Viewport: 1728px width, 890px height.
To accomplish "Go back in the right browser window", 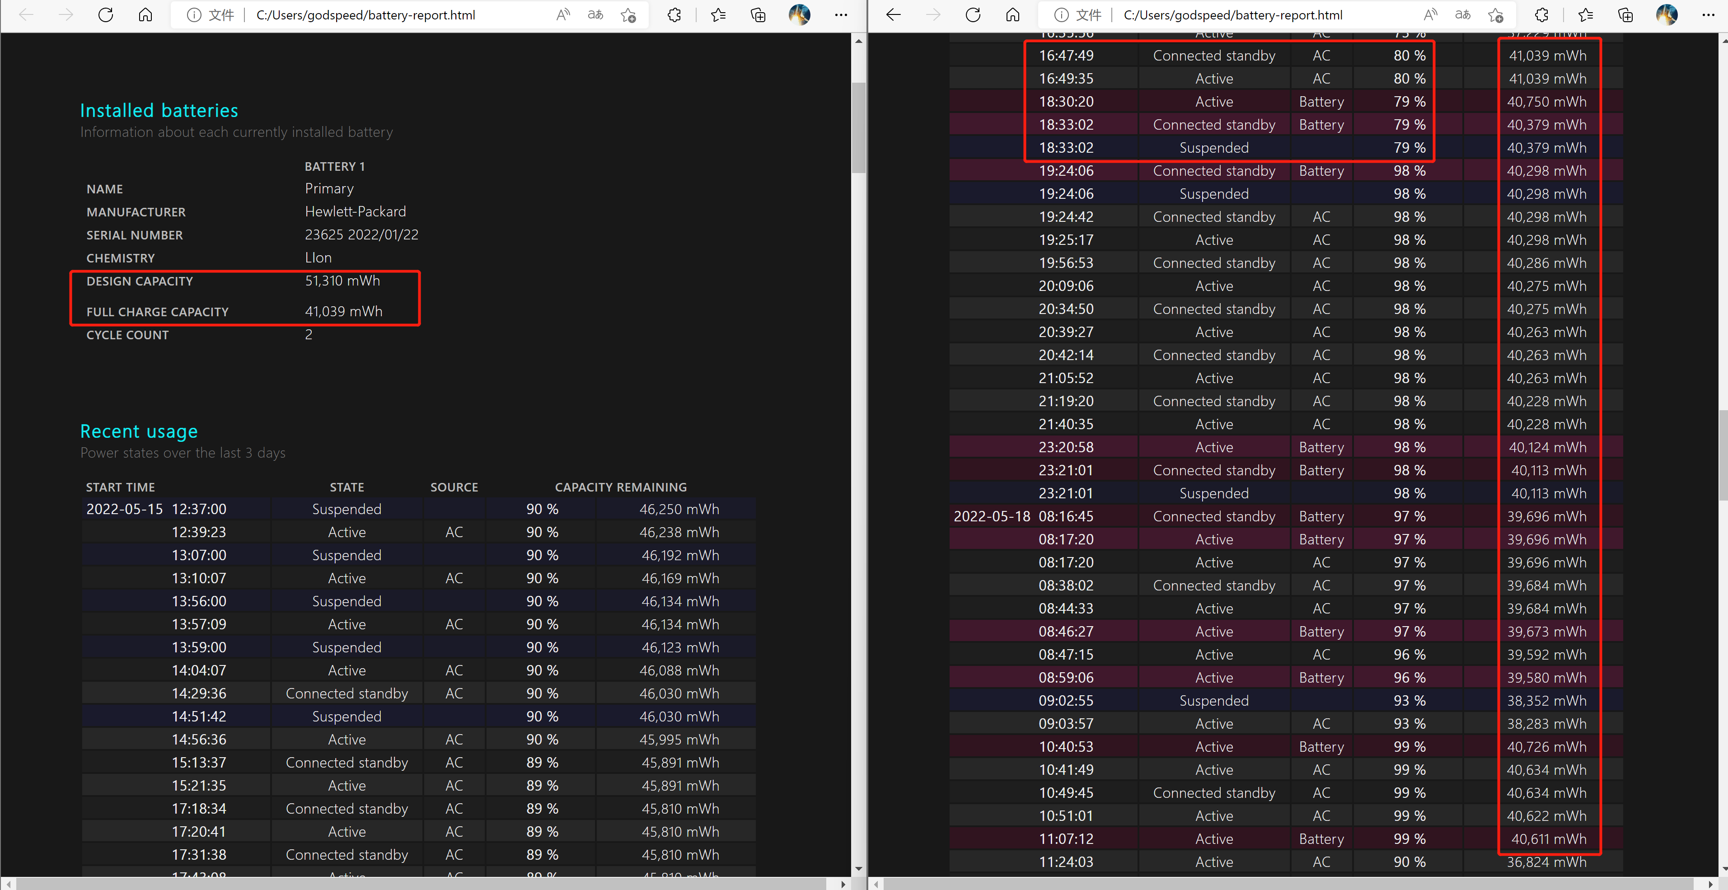I will point(893,15).
